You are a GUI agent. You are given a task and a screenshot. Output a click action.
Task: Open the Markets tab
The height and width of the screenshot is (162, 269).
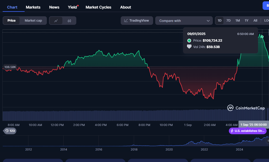pos(33,7)
